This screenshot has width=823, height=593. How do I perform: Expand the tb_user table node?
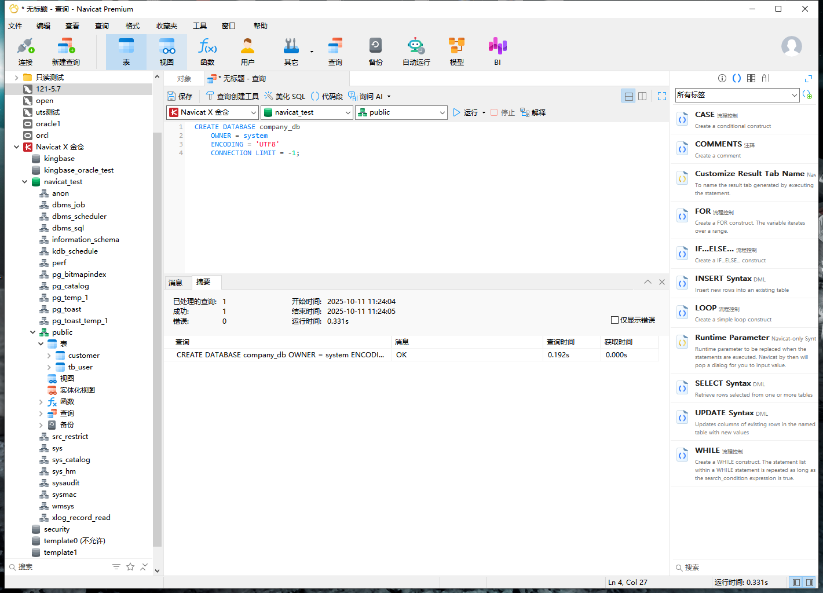(49, 367)
